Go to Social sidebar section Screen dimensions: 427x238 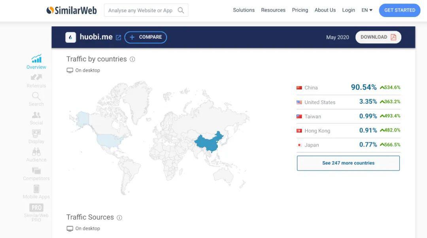coord(36,118)
